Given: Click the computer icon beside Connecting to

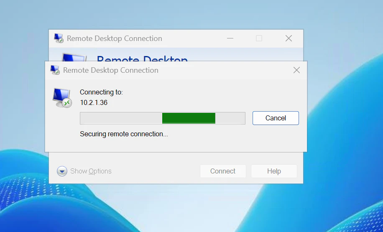Looking at the screenshot, I should [x=62, y=98].
